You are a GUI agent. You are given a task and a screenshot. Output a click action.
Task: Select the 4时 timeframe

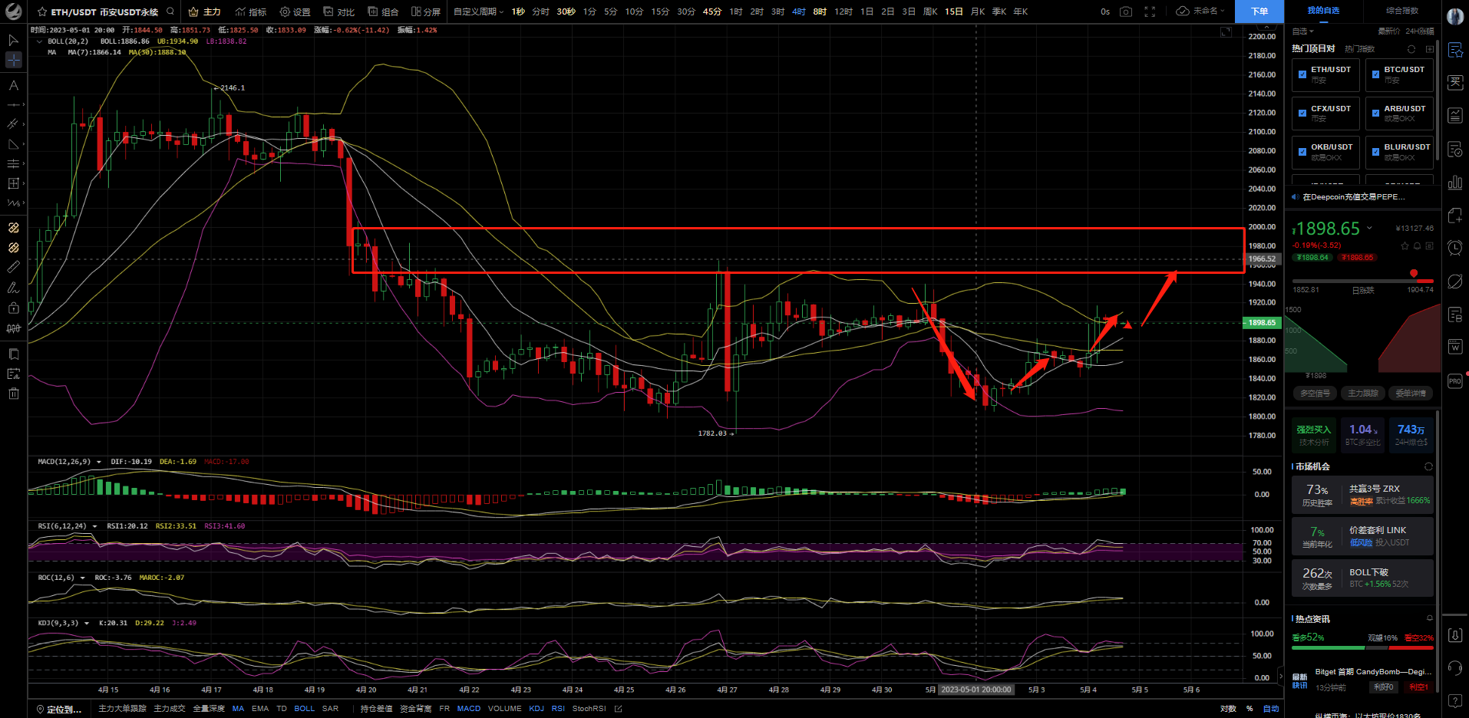[799, 12]
